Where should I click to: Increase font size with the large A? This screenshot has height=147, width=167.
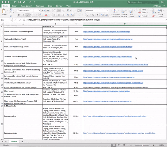(x=43, y=11)
